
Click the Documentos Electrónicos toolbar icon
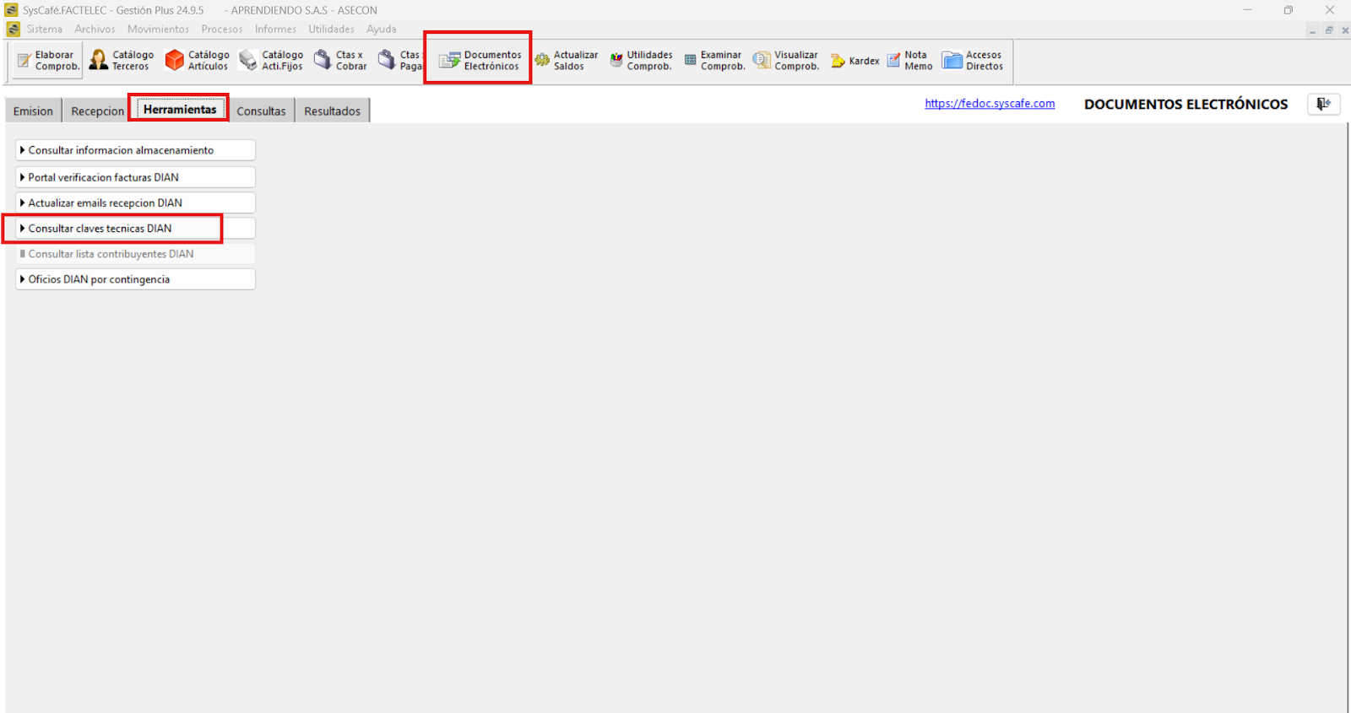coord(479,61)
